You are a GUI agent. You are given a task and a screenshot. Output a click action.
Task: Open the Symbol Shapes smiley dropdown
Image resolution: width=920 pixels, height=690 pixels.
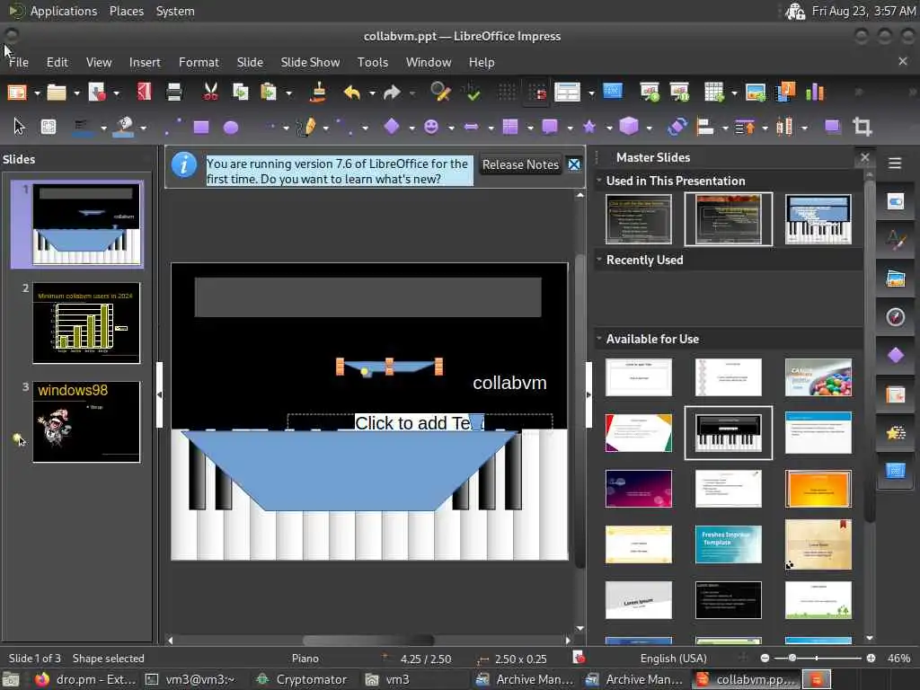tap(451, 128)
